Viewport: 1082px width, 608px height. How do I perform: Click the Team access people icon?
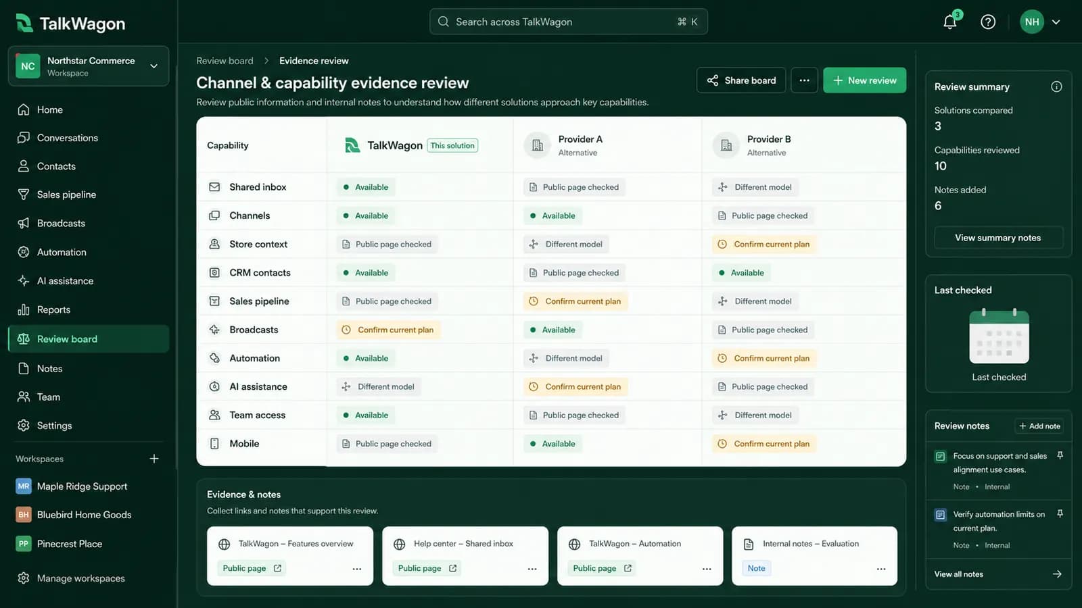click(214, 415)
